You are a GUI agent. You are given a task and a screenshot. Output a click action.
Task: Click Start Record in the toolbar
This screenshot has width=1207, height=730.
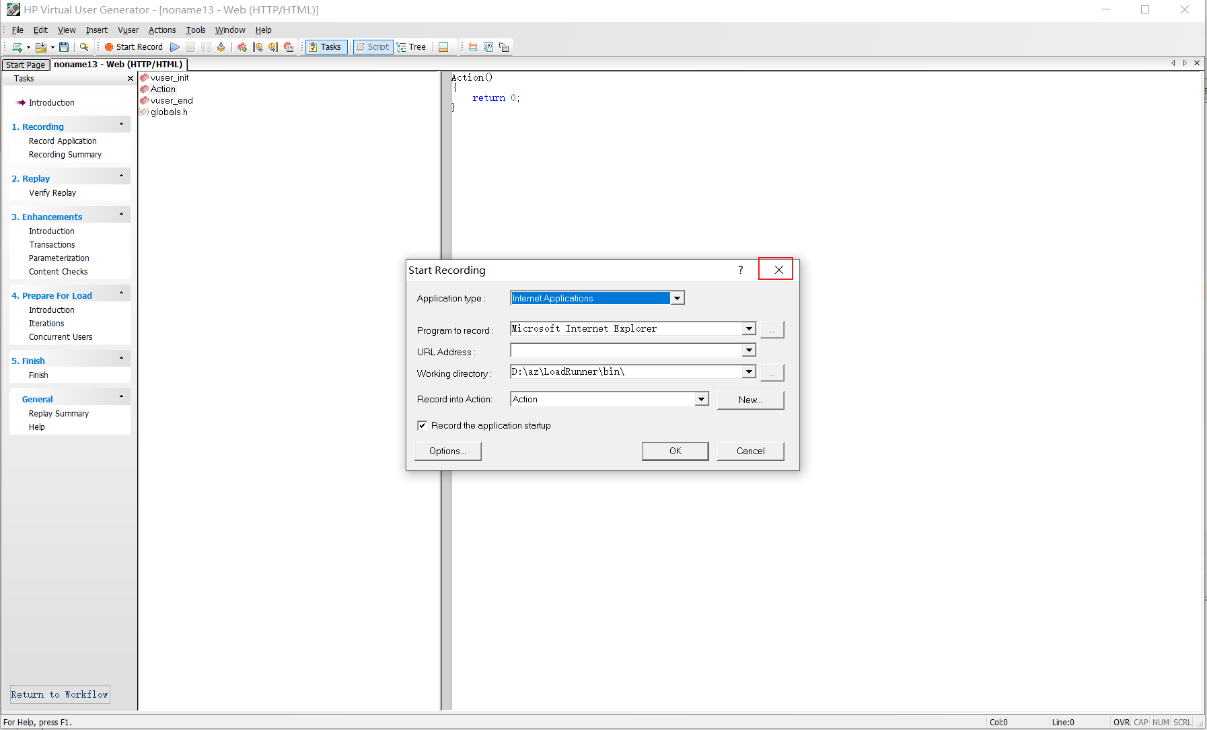click(133, 47)
